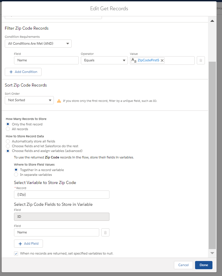Image resolution: width=222 pixels, height=276 pixels.
Task: Click the filter Field 'Name' input box
Action: tap(46, 60)
